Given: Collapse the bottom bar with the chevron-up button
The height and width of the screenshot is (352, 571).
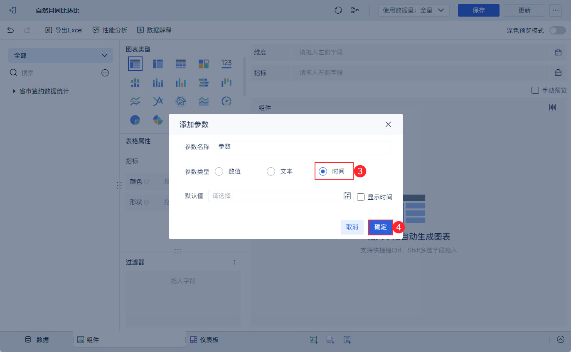Looking at the screenshot, I should [561, 339].
